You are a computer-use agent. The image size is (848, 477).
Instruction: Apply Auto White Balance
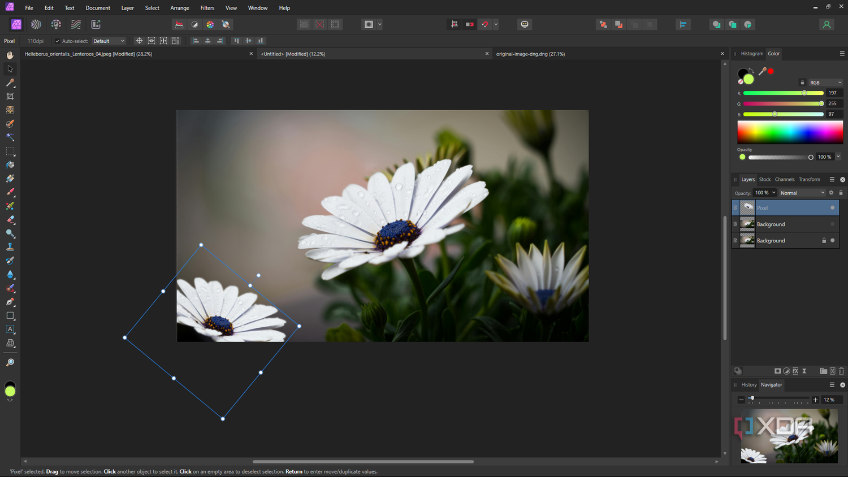pyautogui.click(x=226, y=24)
